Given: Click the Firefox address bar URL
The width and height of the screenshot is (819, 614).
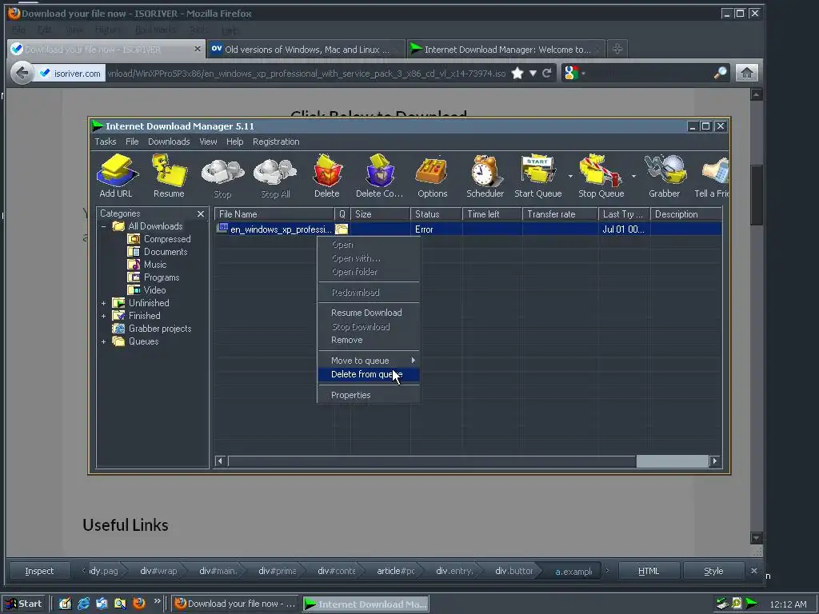Looking at the screenshot, I should (306, 74).
